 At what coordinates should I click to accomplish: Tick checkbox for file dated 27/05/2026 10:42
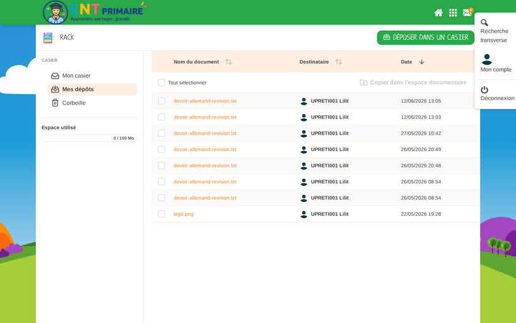click(x=161, y=133)
